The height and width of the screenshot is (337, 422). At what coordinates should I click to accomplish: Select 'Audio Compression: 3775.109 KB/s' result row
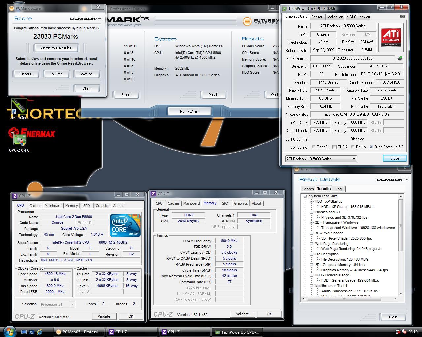(x=349, y=291)
